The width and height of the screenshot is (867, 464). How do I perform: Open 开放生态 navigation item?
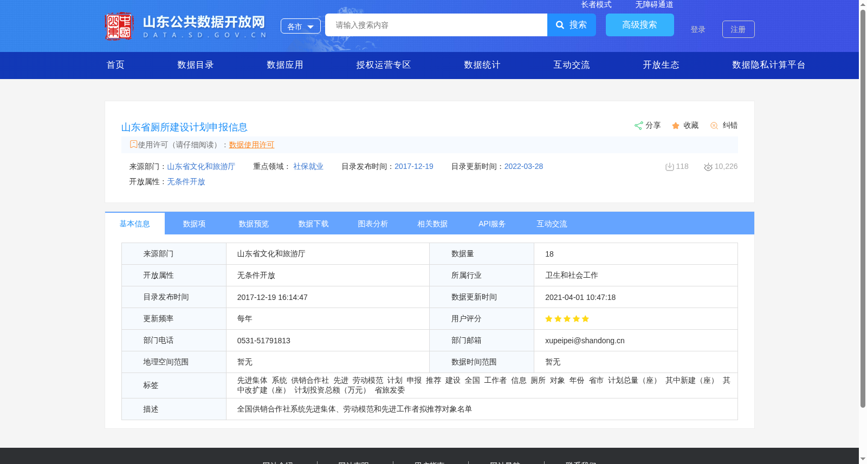pyautogui.click(x=661, y=65)
